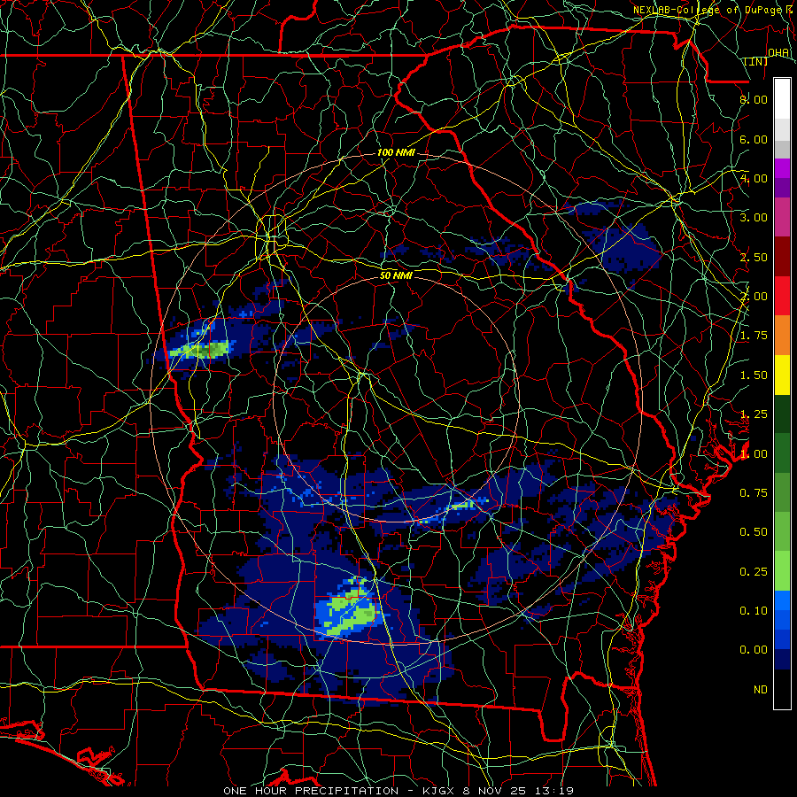Click the 0.75 scale value
This screenshot has height=797, width=797.
pyautogui.click(x=754, y=493)
